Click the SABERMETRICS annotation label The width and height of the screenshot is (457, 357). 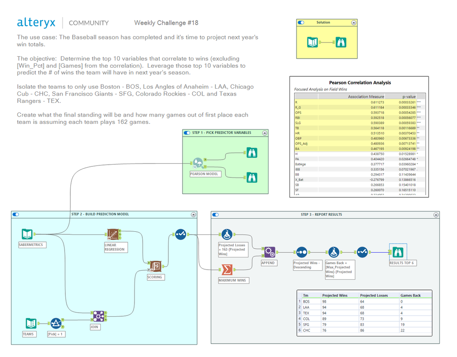(x=32, y=245)
